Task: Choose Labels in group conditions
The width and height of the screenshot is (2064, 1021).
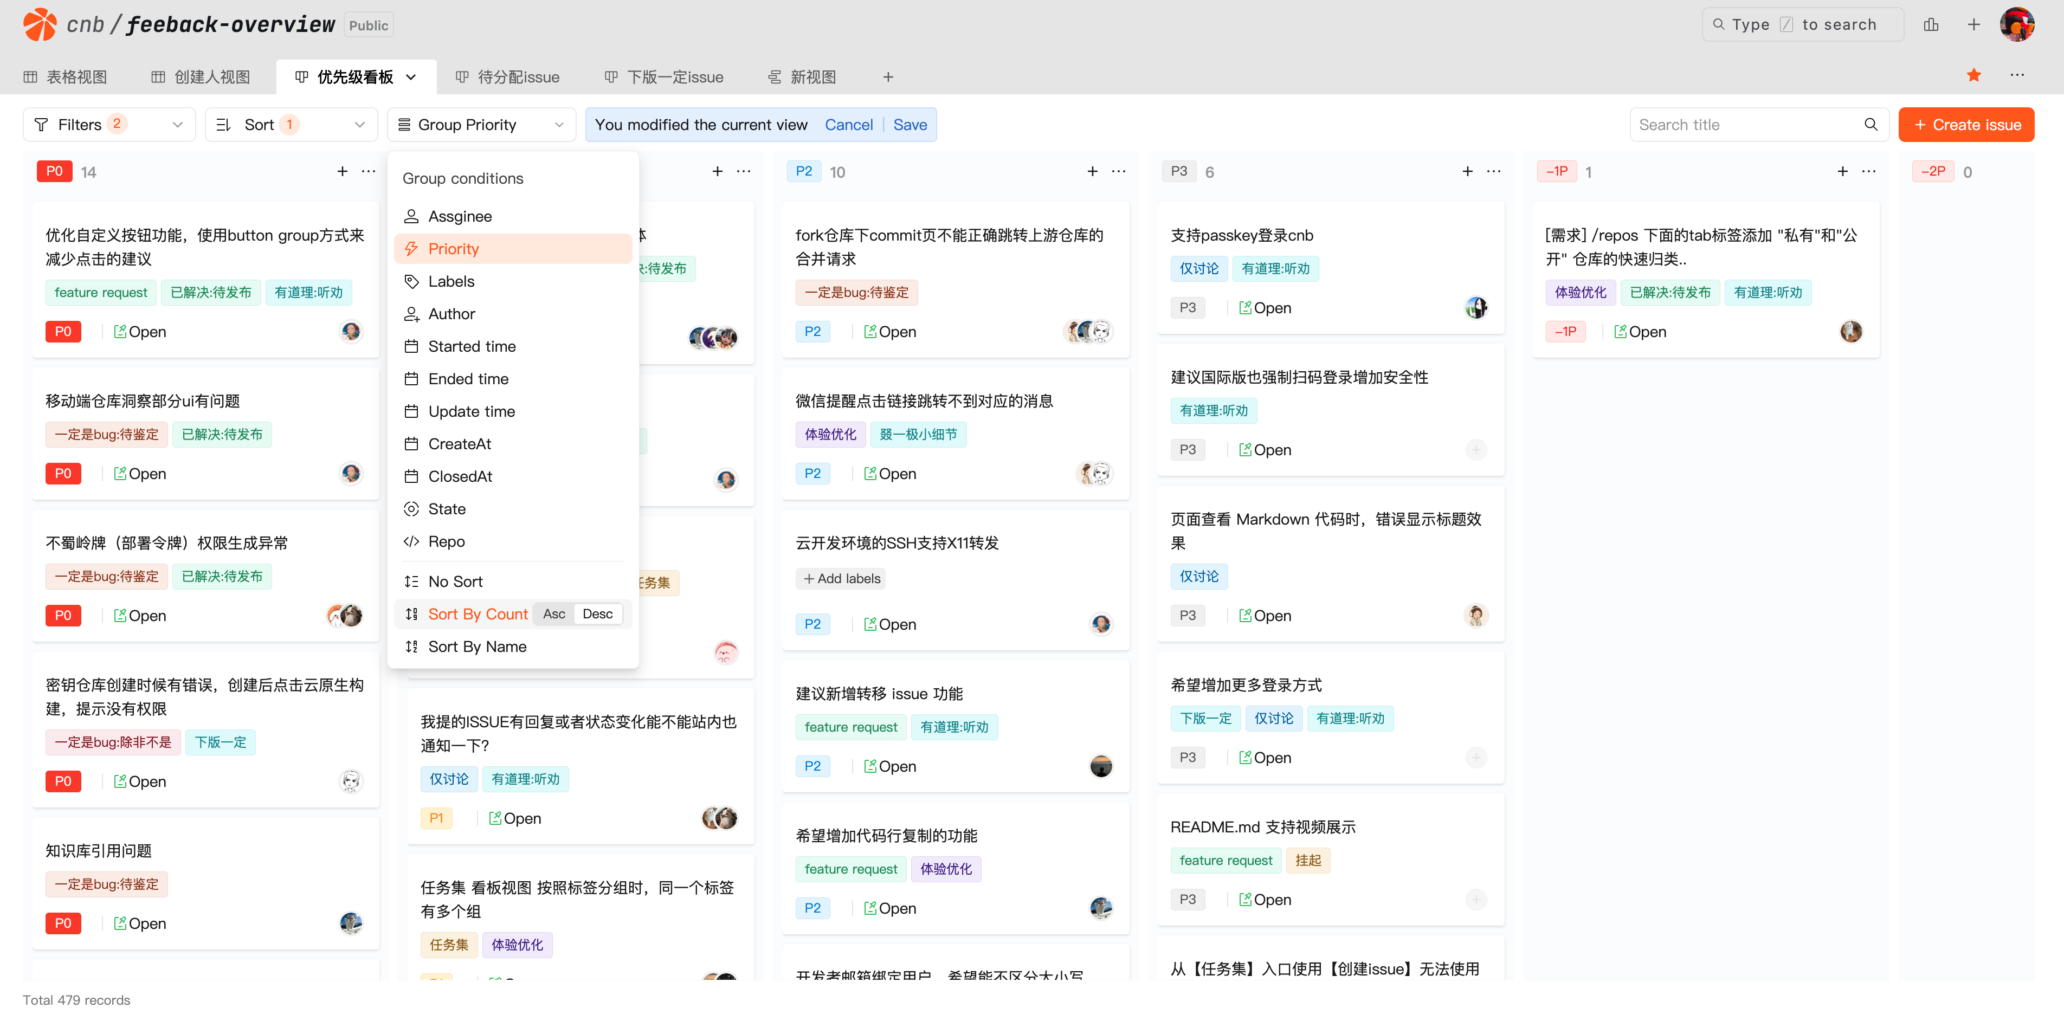Action: point(451,281)
